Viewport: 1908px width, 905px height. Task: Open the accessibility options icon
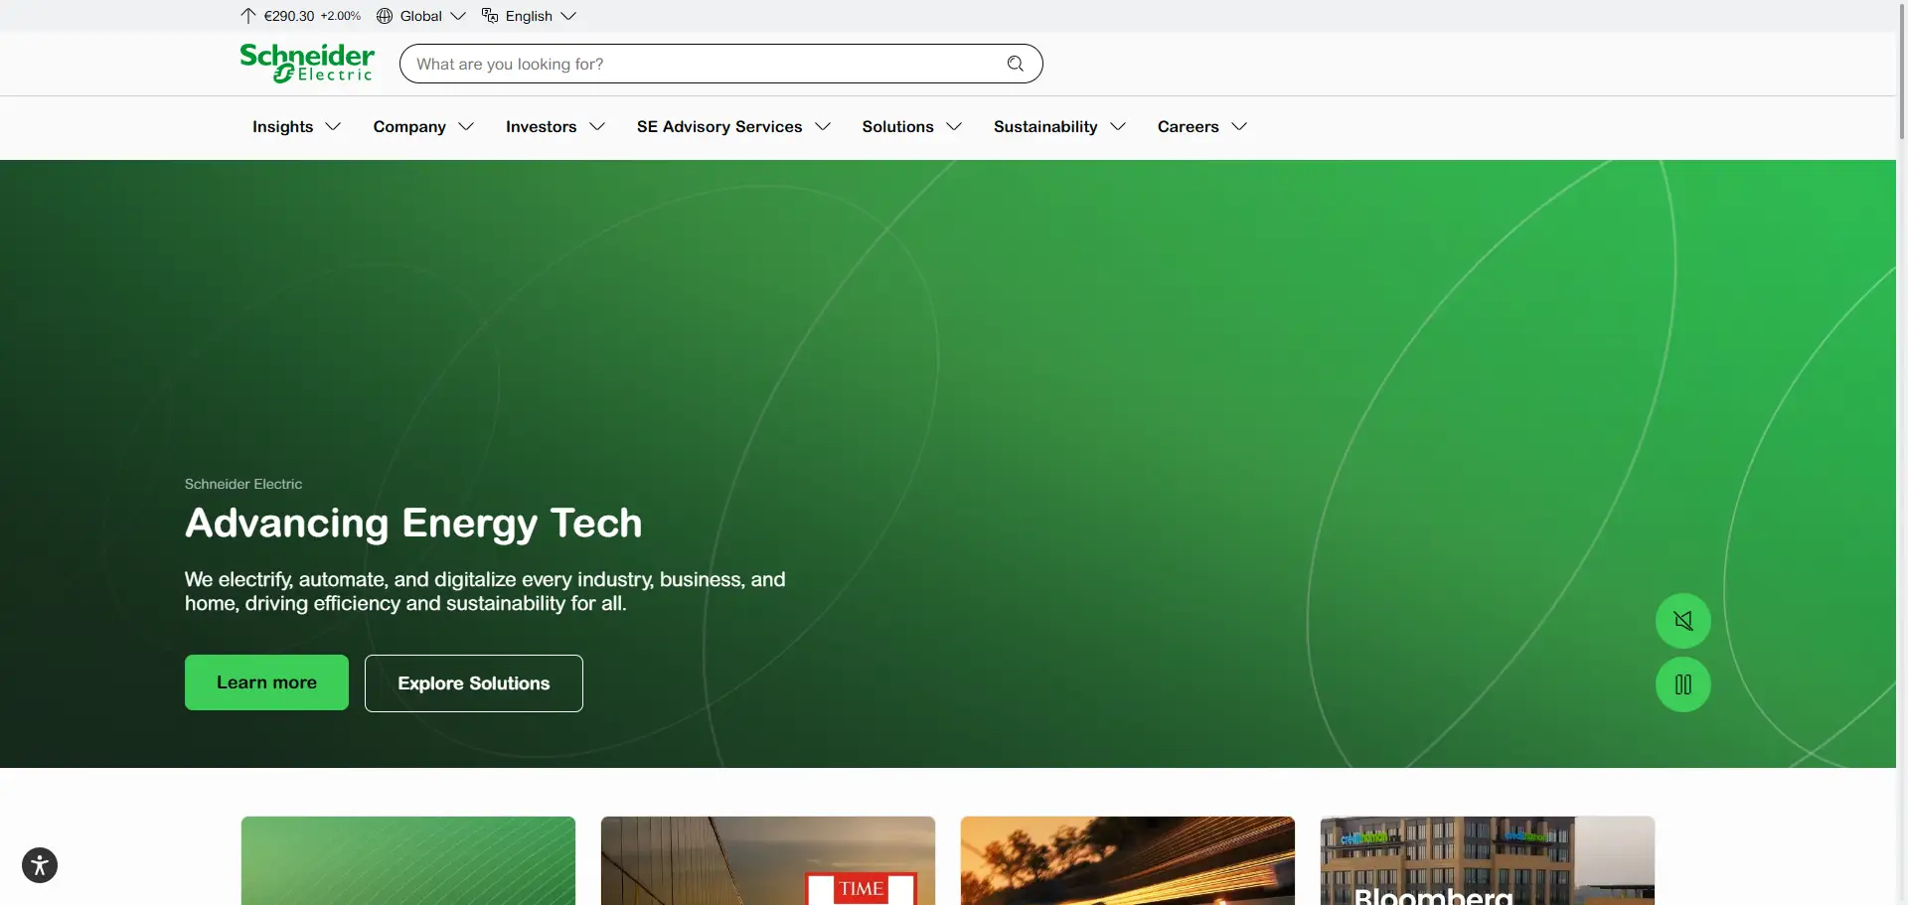[x=40, y=865]
